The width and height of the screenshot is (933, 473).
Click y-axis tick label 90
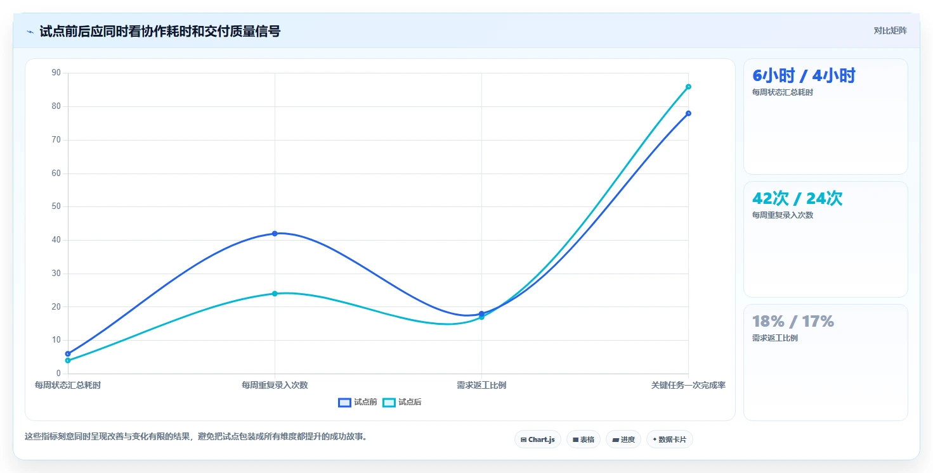tap(56, 73)
